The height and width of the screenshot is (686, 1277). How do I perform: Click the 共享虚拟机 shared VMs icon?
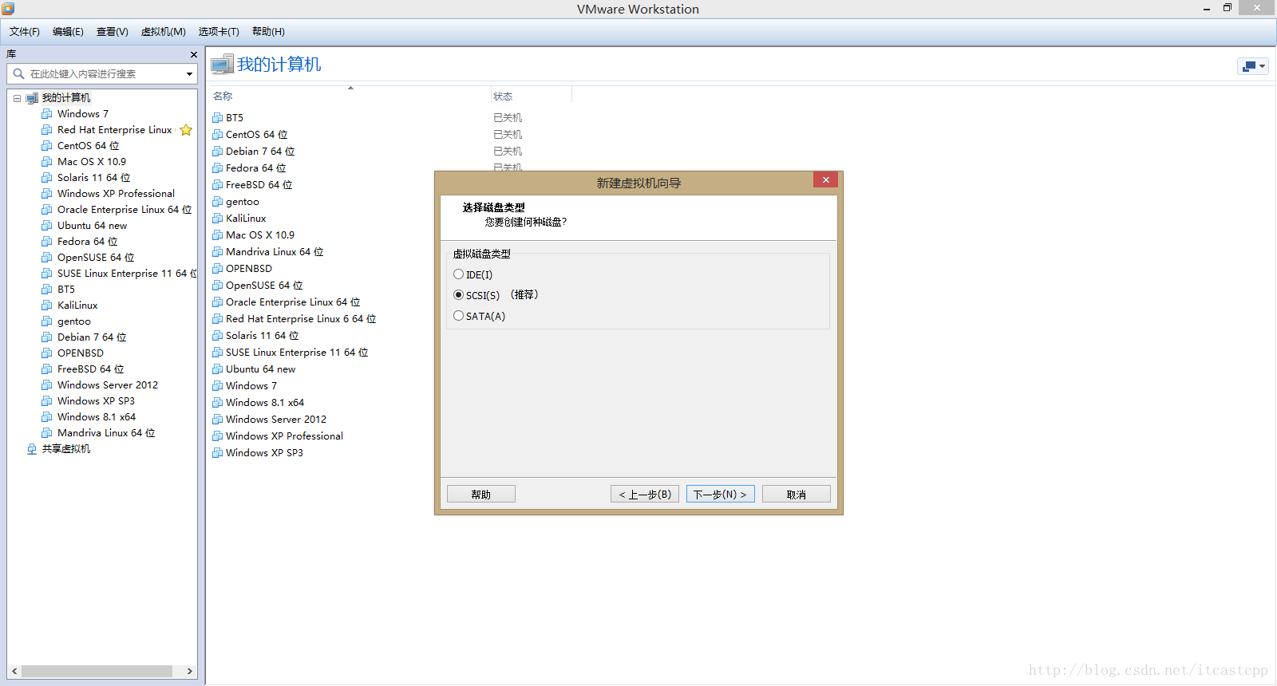click(x=32, y=449)
